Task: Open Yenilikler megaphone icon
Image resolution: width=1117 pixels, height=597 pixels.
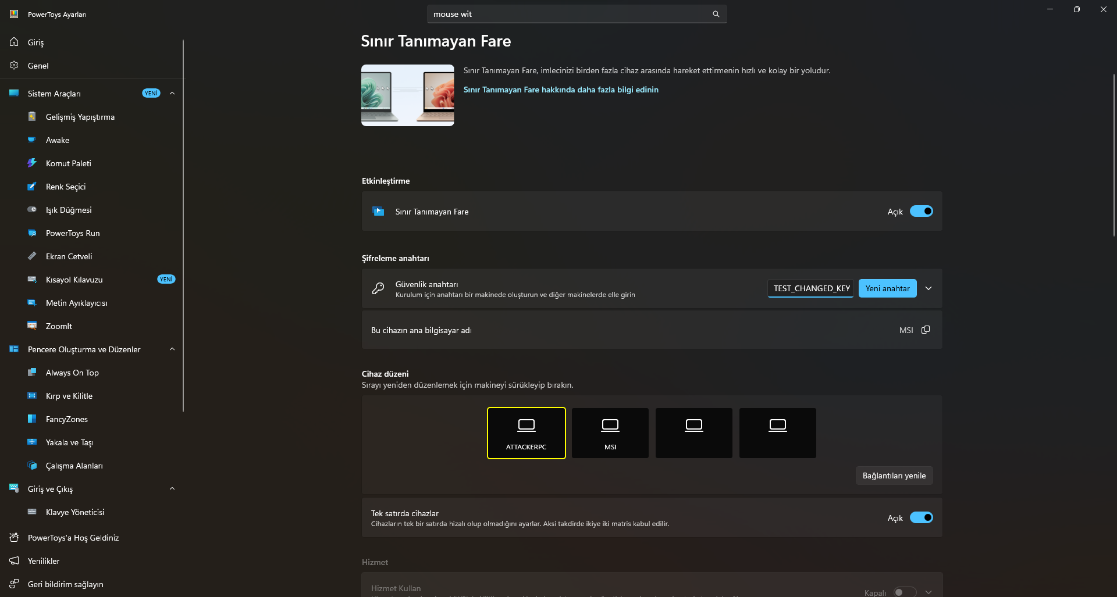Action: click(14, 560)
